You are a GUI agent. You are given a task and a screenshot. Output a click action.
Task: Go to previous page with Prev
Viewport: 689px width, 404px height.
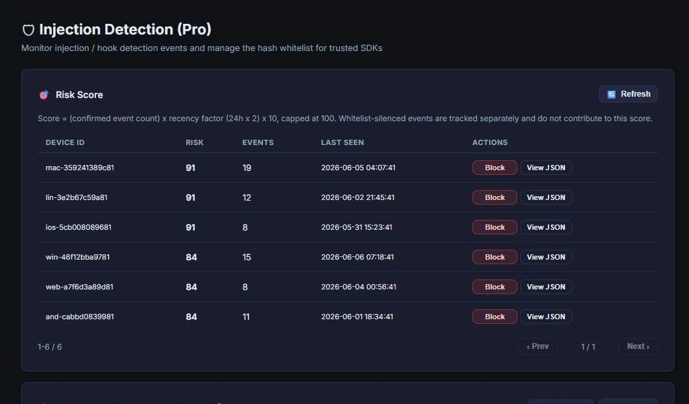538,346
